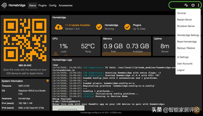Click the 0.73 GB available memory value
Viewport: 203px width, 116px height.
[x=138, y=46]
